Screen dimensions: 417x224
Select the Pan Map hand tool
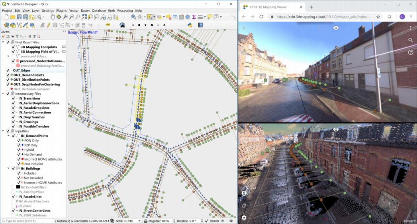coord(53,17)
